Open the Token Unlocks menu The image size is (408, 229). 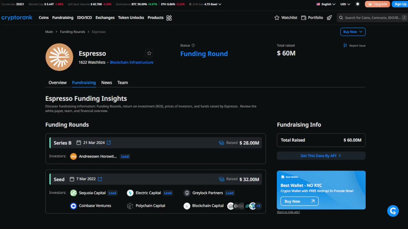click(x=131, y=18)
